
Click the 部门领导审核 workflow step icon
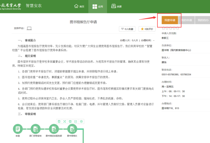click(35, 129)
